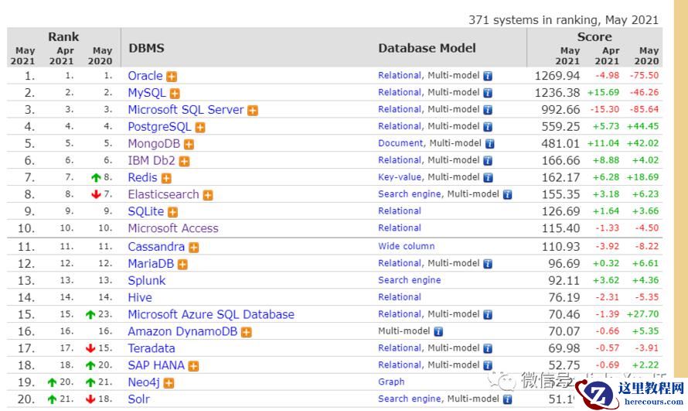Click the plus icon beside Redis

coord(166,179)
